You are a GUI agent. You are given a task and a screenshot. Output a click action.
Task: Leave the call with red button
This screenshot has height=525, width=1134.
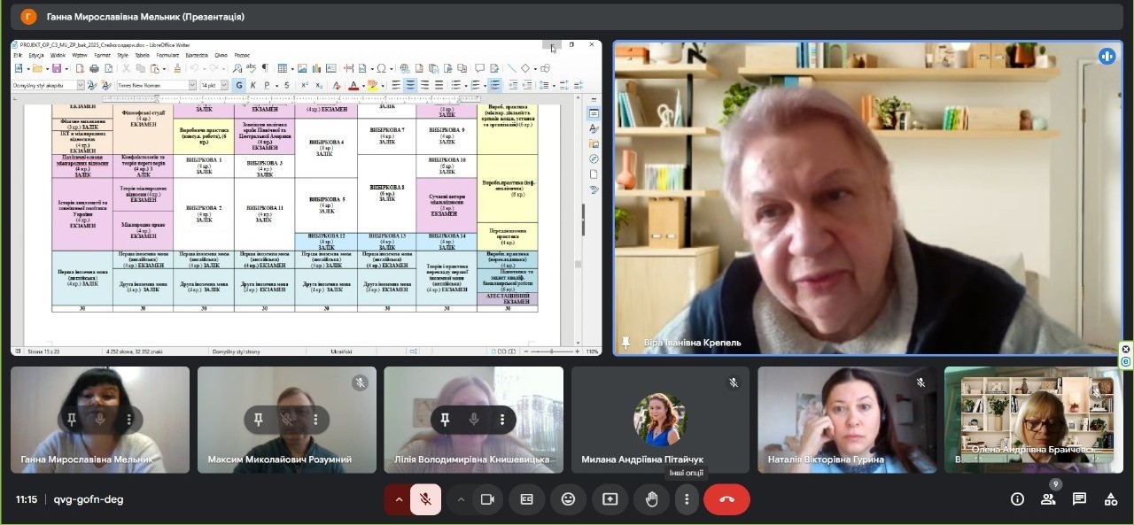pos(726,499)
